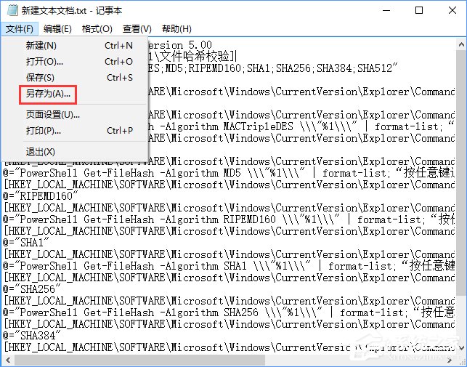Close the Notepad window
Viewport: 467px width, 367px height.
coord(452,10)
